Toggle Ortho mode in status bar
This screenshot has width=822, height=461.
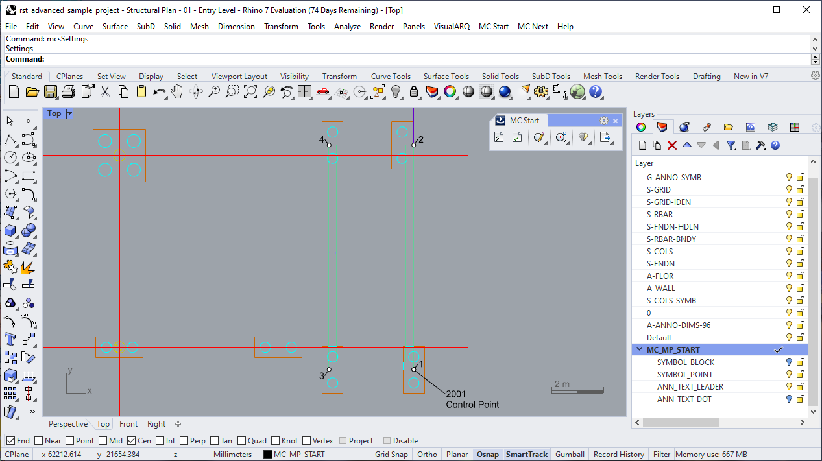click(427, 455)
